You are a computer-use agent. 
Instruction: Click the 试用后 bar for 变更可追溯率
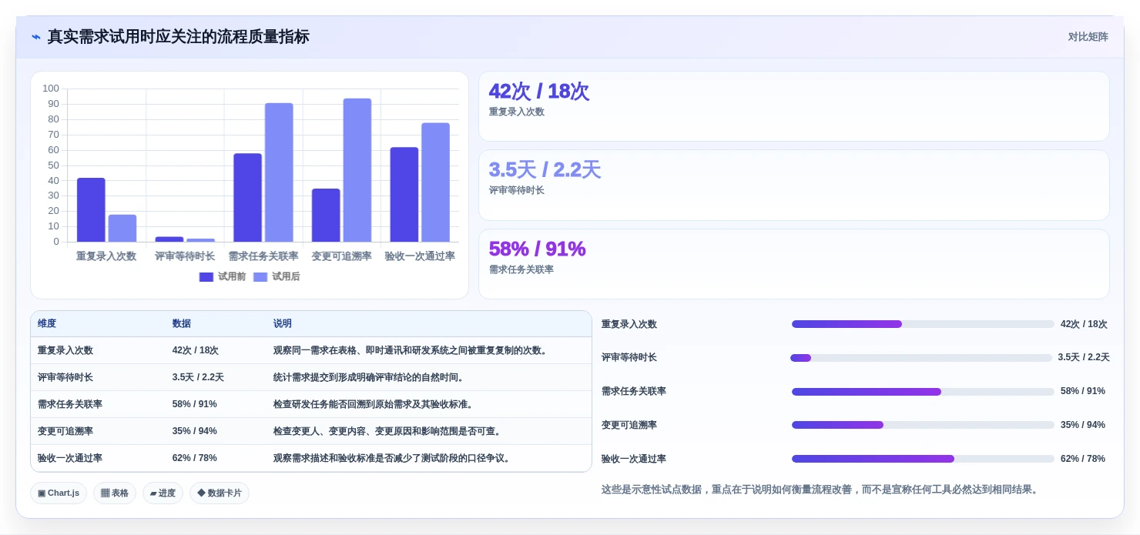pyautogui.click(x=357, y=170)
